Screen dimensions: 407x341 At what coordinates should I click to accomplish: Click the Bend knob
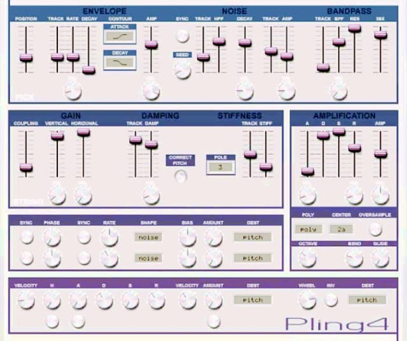tap(354, 257)
